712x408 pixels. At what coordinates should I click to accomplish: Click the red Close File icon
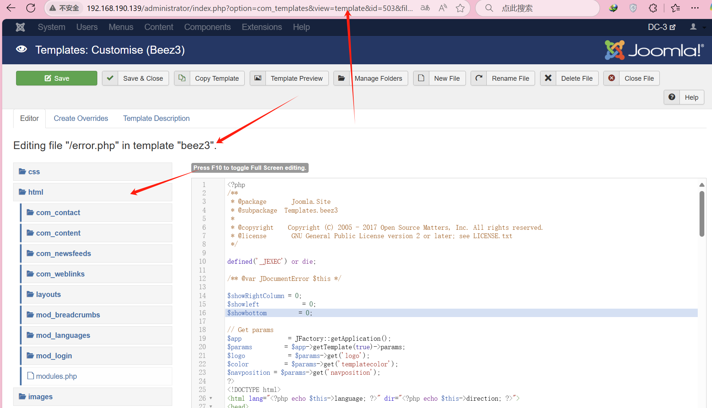(611, 78)
